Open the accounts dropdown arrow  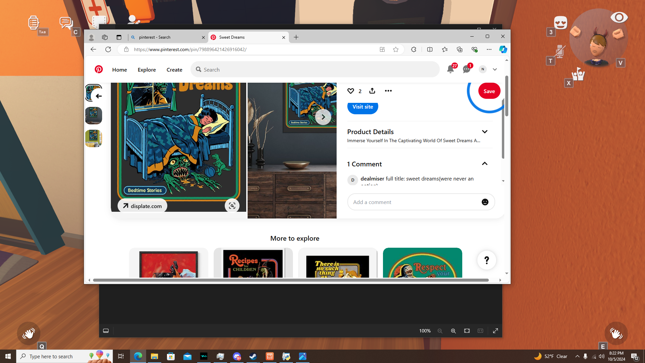[495, 70]
